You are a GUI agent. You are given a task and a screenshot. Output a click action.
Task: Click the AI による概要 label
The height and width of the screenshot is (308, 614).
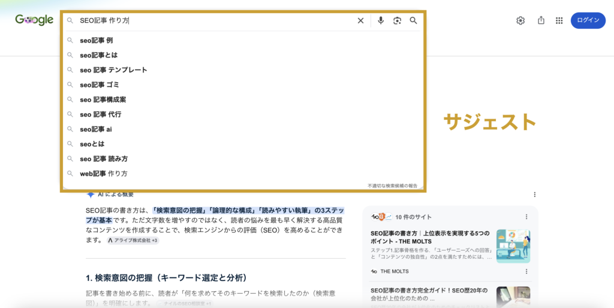click(116, 195)
